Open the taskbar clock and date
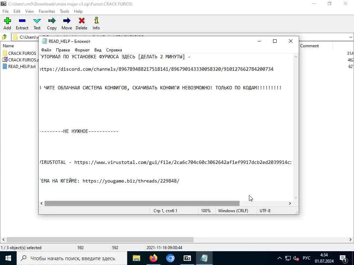The image size is (354, 265). 324,258
